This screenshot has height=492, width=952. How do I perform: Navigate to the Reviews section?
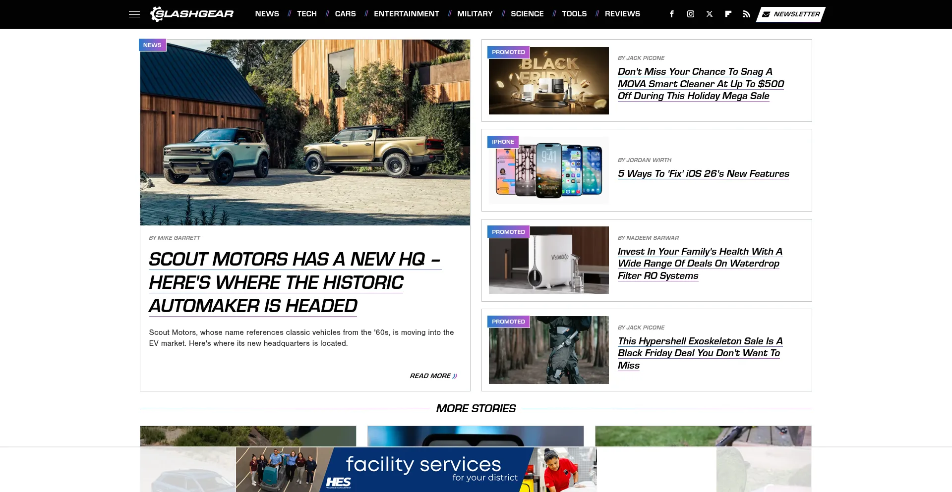click(622, 14)
